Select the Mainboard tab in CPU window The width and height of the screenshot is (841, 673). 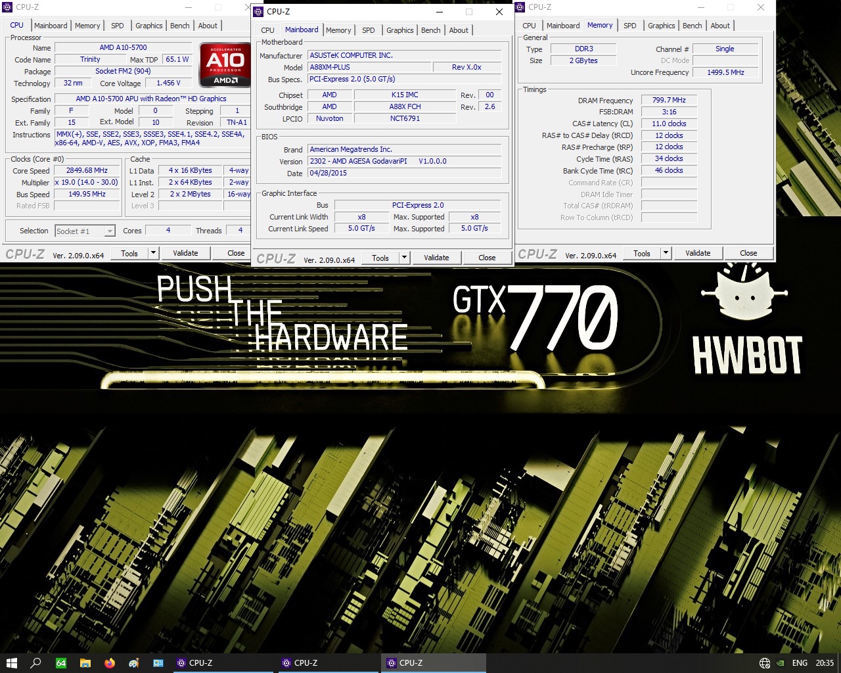coord(51,26)
